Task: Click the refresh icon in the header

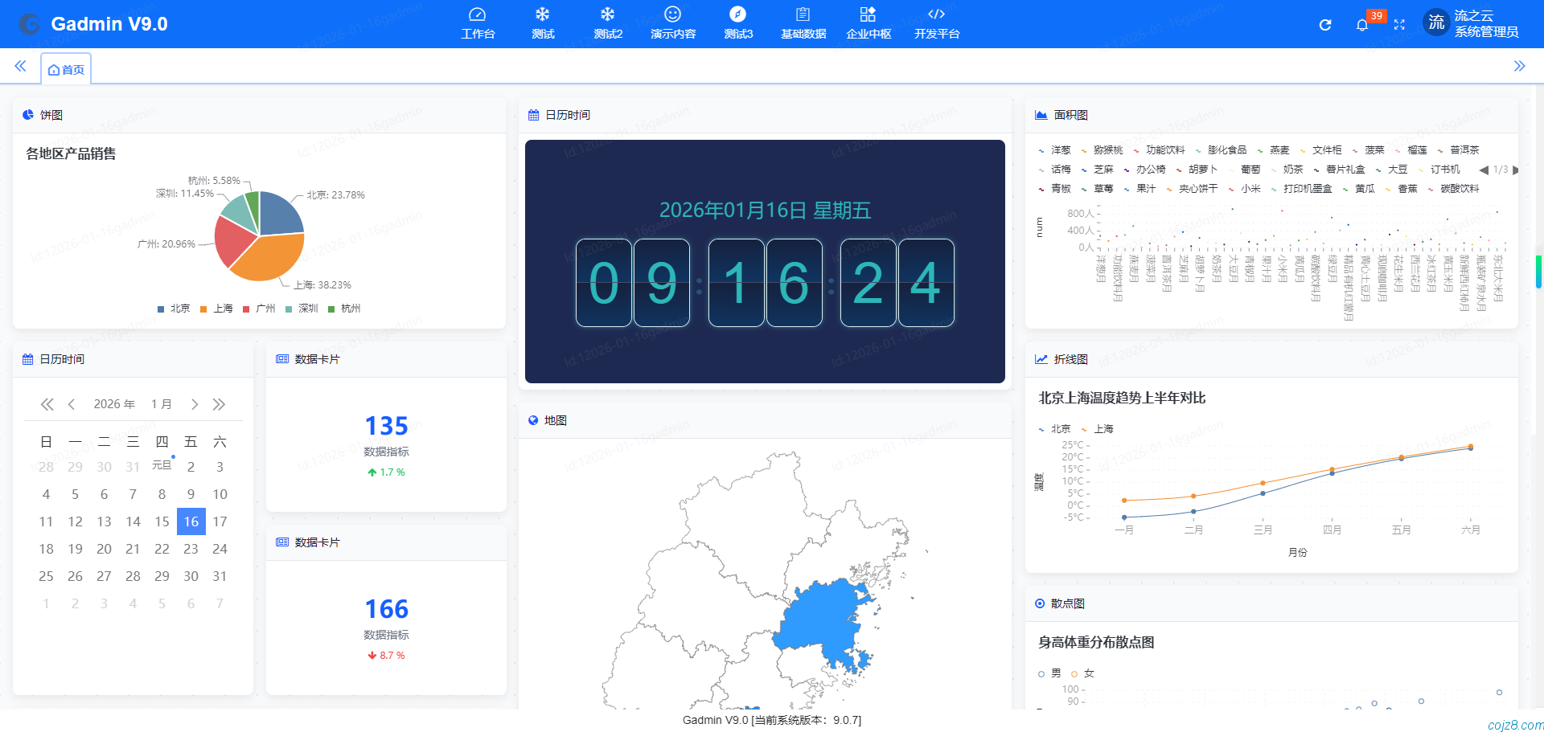Action: pyautogui.click(x=1324, y=24)
